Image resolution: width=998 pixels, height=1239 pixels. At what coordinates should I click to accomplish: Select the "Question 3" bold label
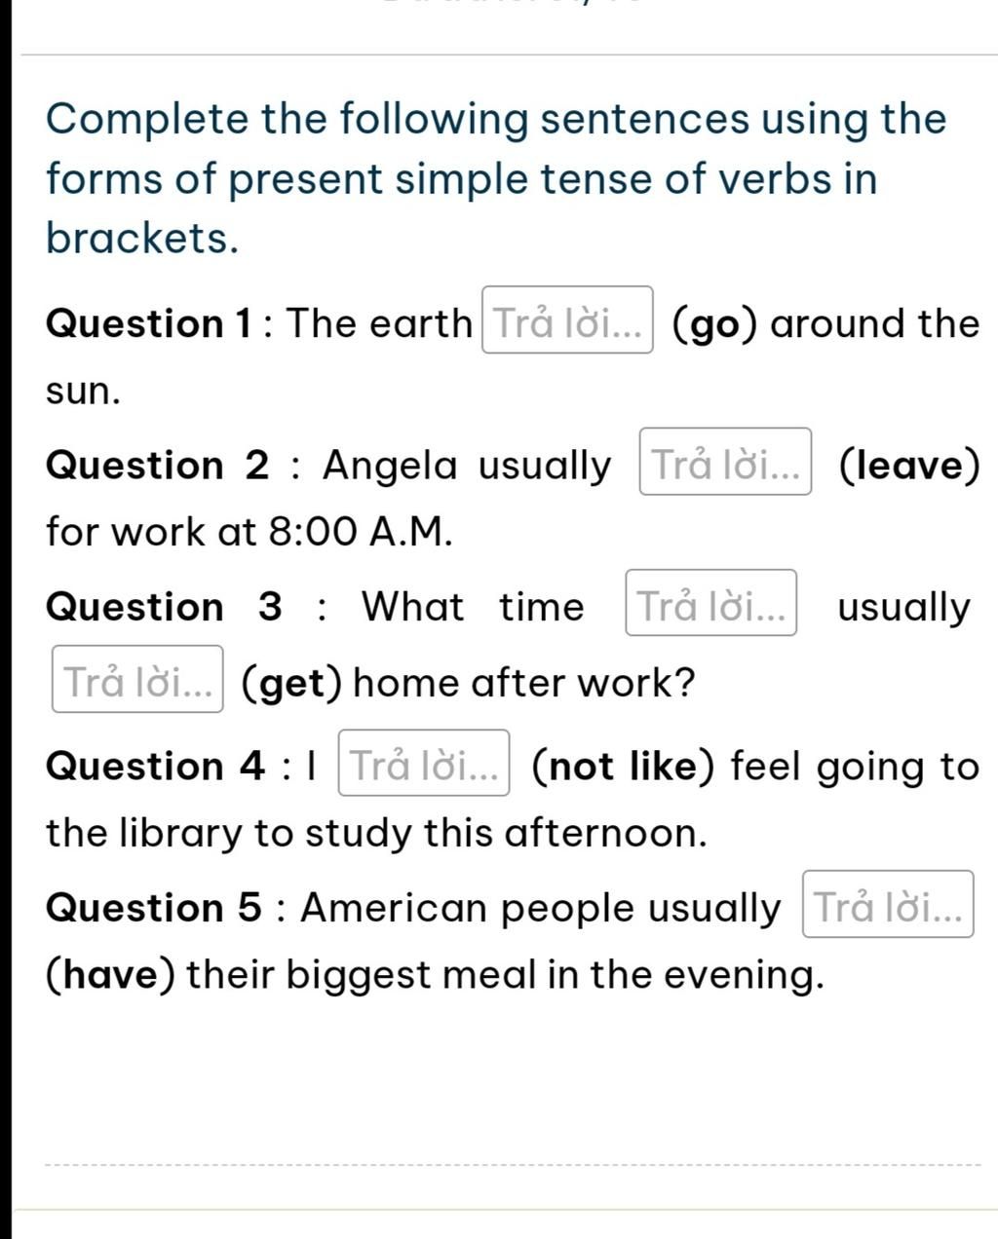(x=164, y=606)
